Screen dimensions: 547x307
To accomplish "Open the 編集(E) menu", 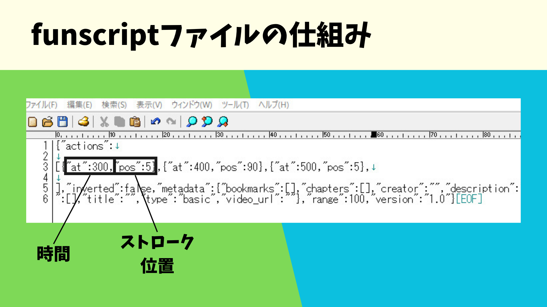I will tap(80, 105).
